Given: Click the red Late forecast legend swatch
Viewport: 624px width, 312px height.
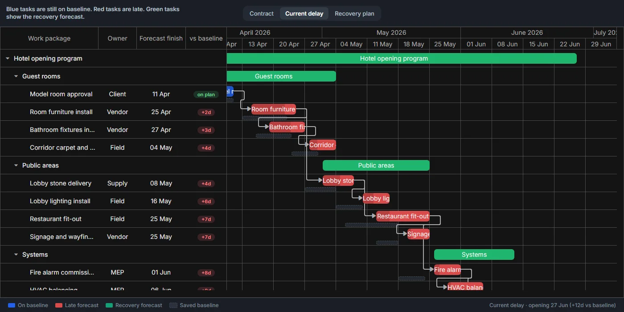Looking at the screenshot, I should 59,305.
